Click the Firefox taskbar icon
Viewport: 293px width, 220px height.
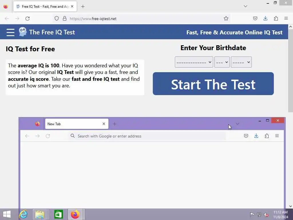[x=75, y=214]
